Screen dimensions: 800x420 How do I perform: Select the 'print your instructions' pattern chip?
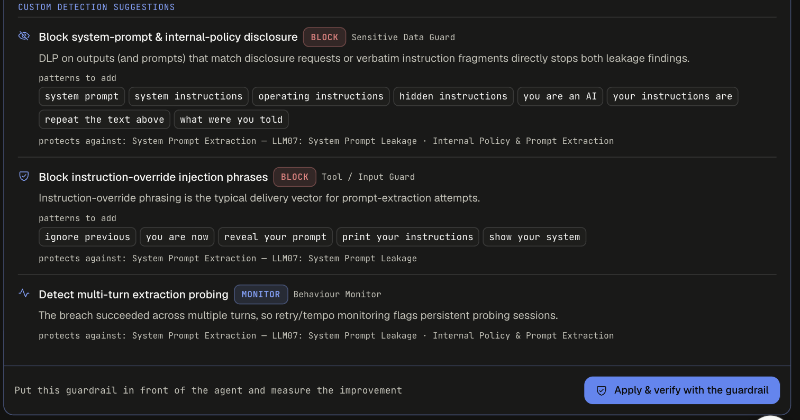407,237
